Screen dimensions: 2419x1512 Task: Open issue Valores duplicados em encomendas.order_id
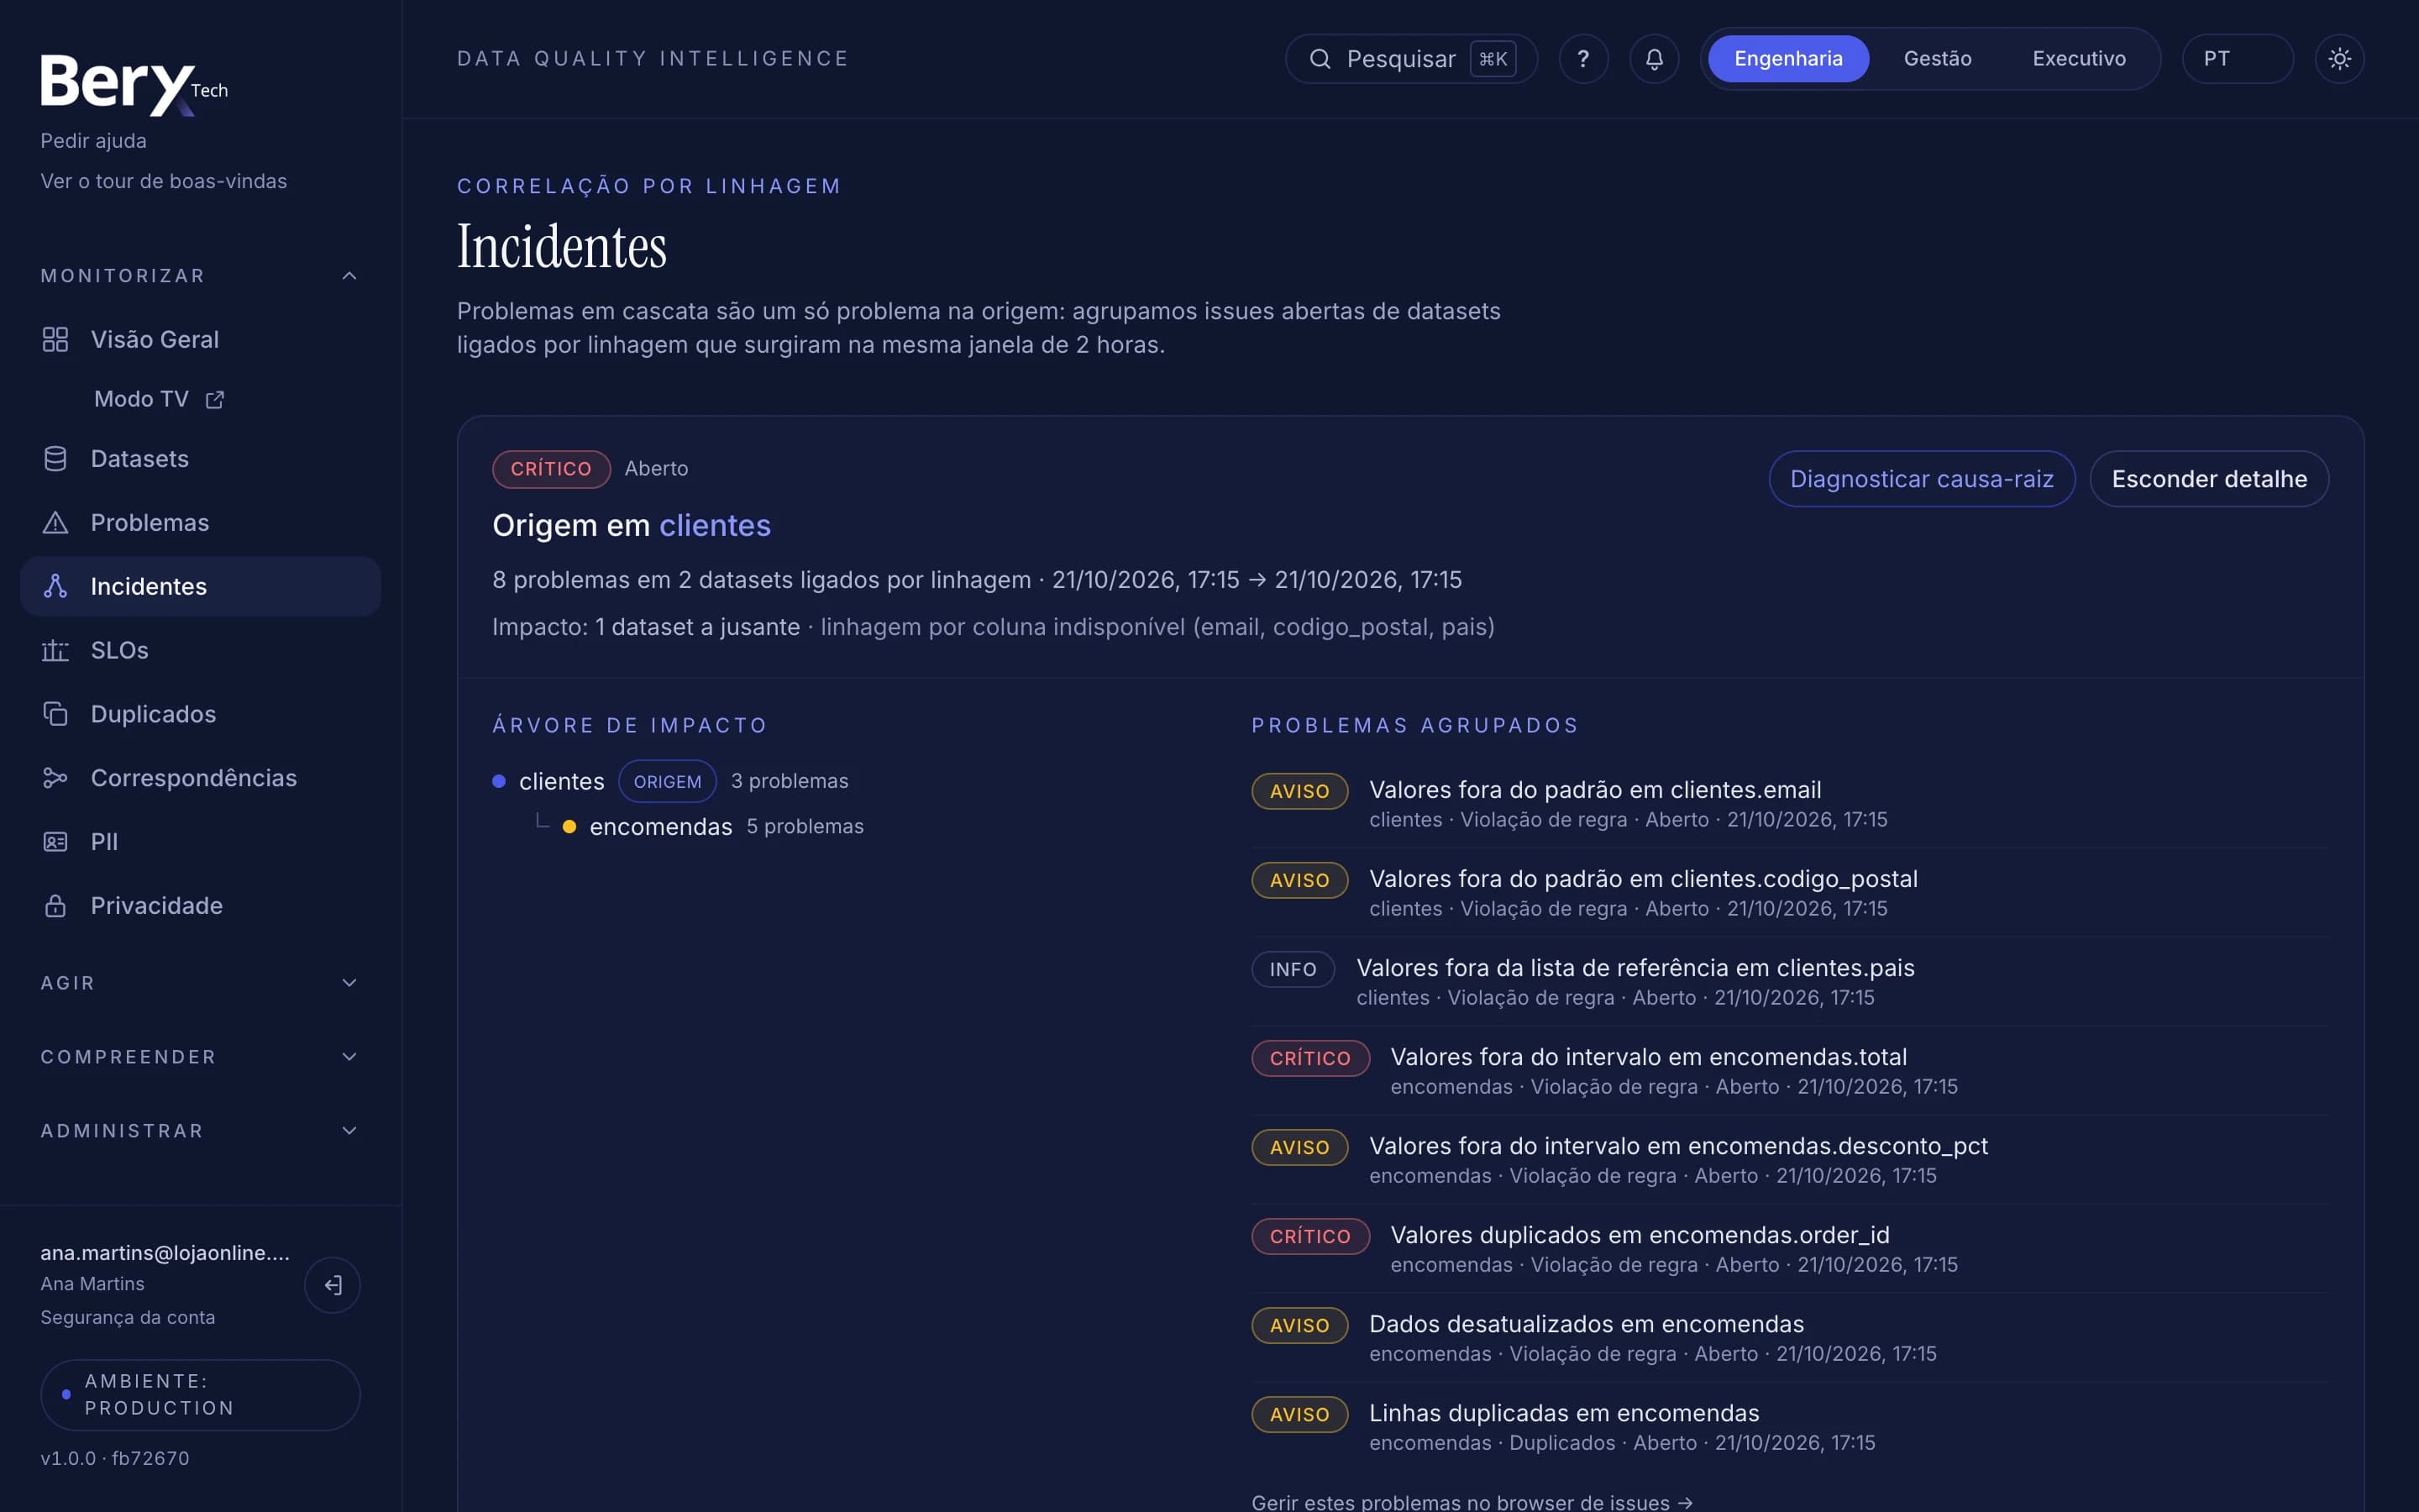point(1640,1235)
